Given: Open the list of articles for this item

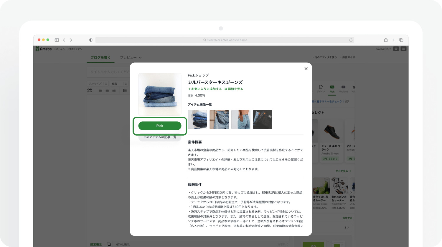Looking at the screenshot, I should [160, 137].
